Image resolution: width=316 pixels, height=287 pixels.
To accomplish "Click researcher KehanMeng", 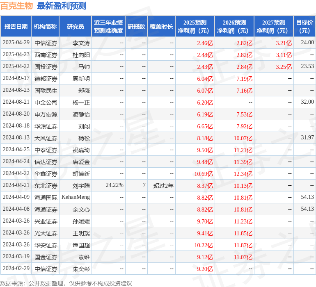I will click(76, 197).
